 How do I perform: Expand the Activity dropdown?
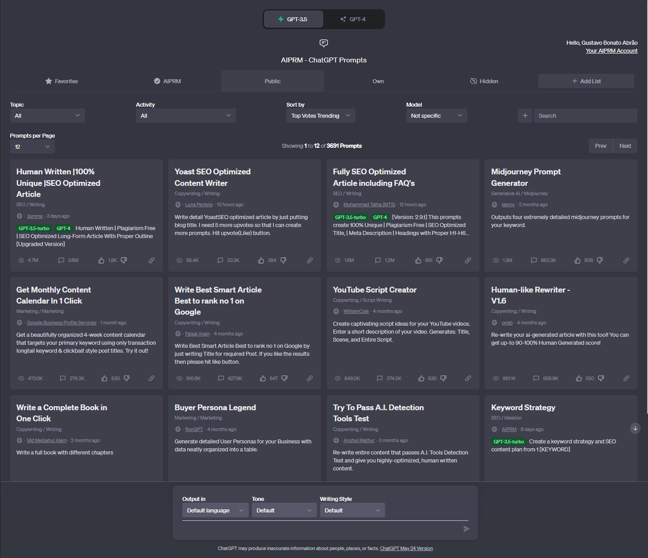pyautogui.click(x=186, y=115)
